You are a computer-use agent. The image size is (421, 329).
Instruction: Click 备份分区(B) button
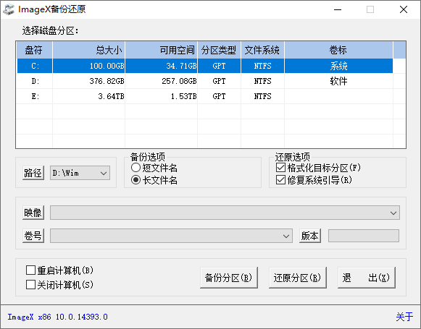[x=229, y=278]
